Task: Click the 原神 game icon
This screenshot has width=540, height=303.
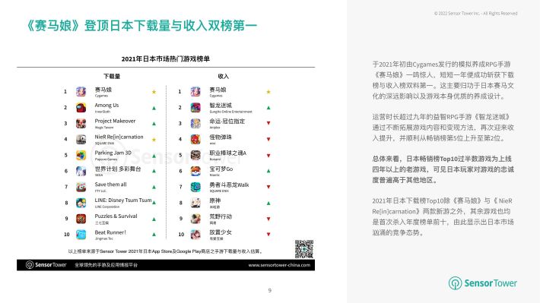Action: (x=195, y=203)
